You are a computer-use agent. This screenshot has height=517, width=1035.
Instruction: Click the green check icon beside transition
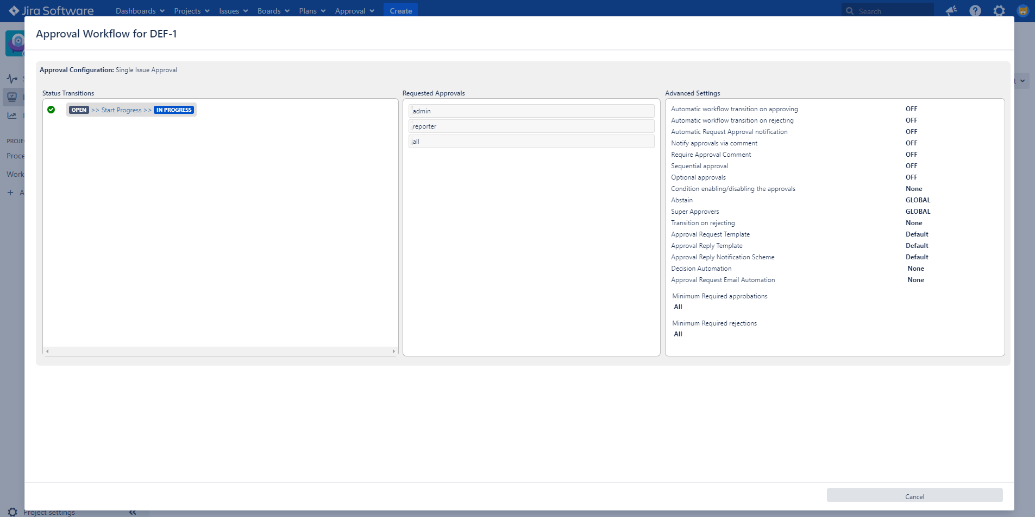[51, 110]
